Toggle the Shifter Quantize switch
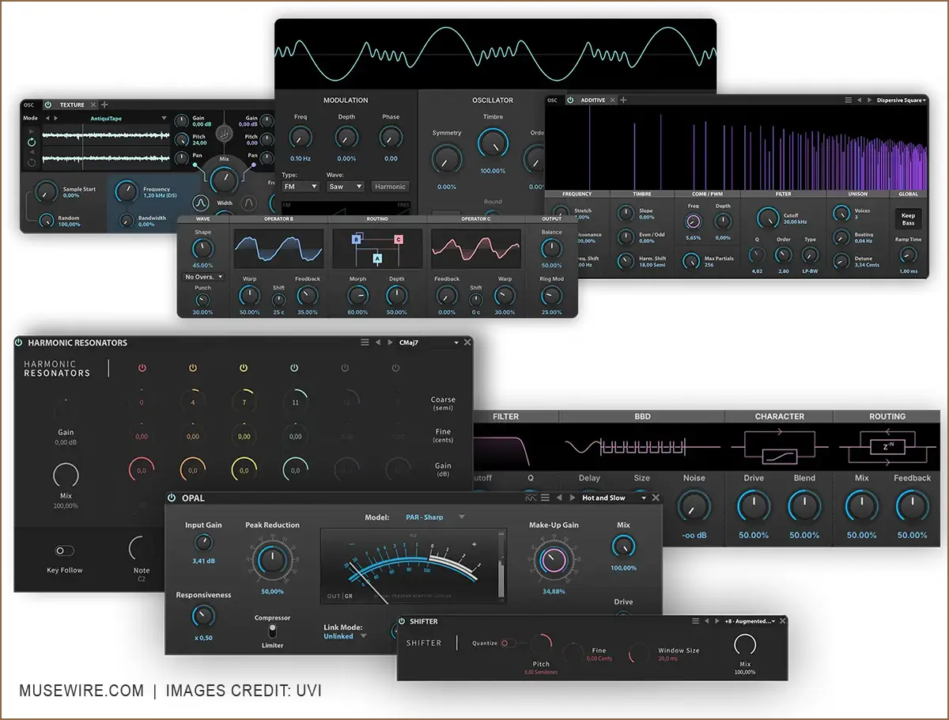The width and height of the screenshot is (949, 720). click(x=507, y=643)
